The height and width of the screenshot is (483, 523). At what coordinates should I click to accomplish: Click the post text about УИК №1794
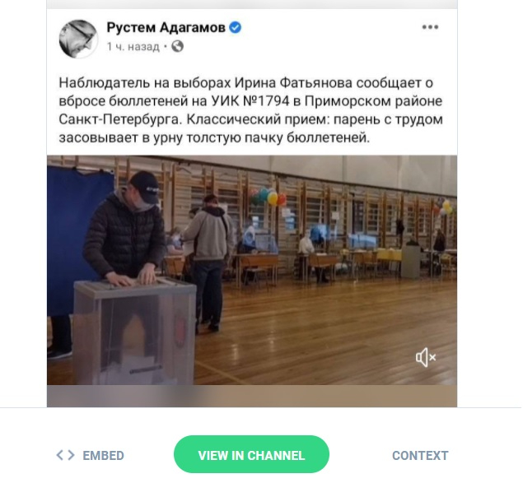click(251, 110)
